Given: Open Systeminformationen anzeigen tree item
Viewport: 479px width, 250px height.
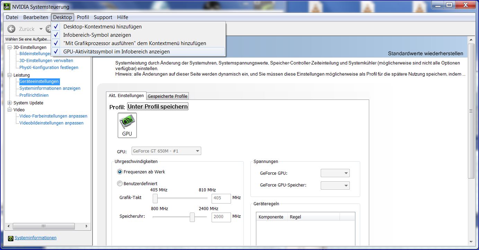Looking at the screenshot, I should [50, 88].
